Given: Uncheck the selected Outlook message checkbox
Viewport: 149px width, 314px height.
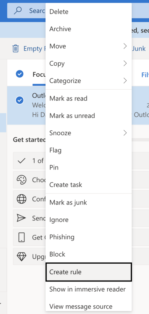Looking at the screenshot, I should point(20,100).
